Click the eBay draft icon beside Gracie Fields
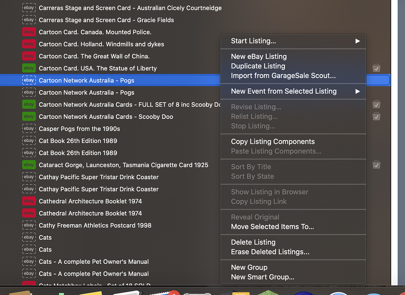Image resolution: width=405 pixels, height=295 pixels. pos(29,20)
